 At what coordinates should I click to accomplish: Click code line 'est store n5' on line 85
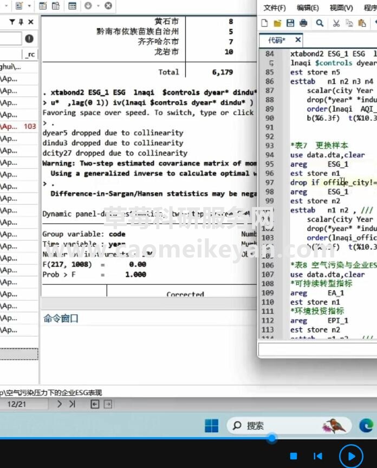315,72
